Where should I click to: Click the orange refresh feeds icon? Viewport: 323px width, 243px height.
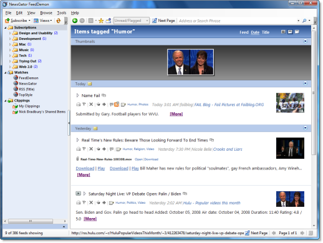tap(59, 21)
